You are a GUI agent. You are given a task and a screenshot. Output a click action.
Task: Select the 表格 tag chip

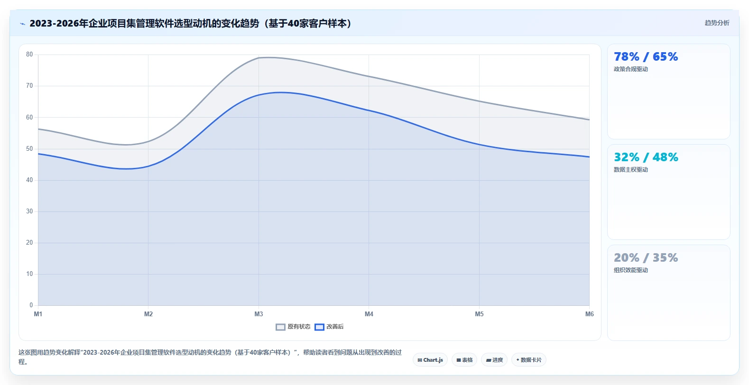pyautogui.click(x=464, y=360)
